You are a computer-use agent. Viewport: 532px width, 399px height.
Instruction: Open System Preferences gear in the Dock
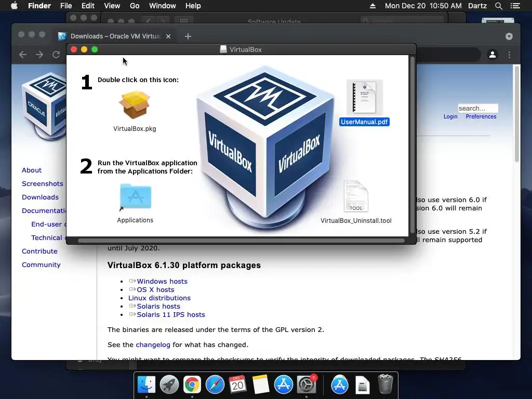307,385
